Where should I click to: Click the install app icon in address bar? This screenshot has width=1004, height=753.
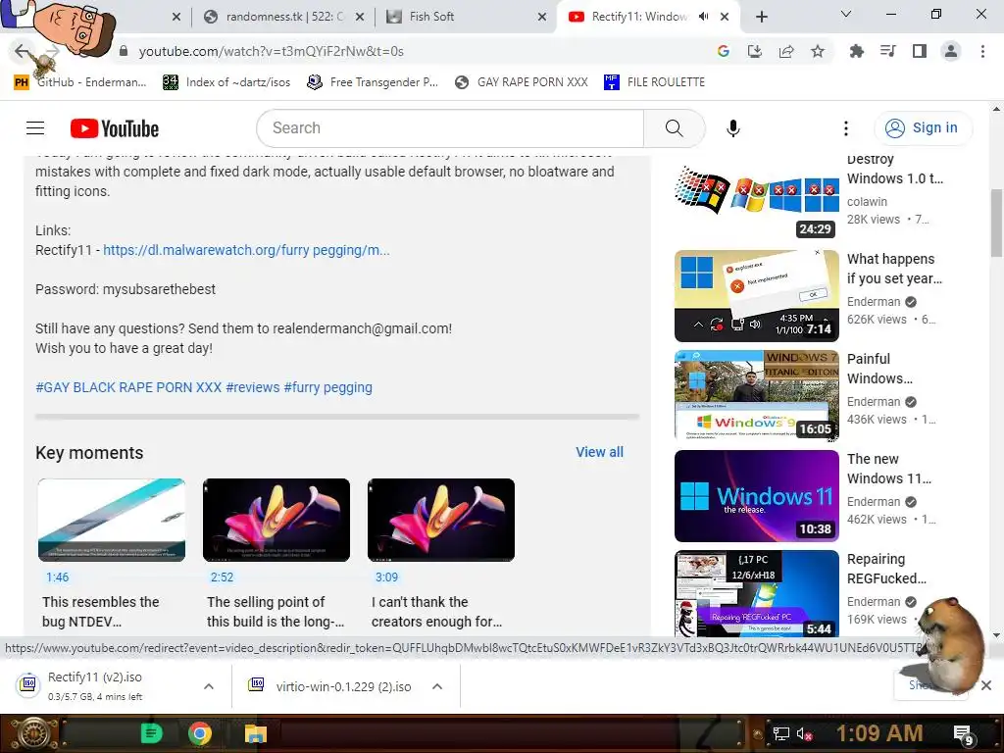(x=755, y=51)
